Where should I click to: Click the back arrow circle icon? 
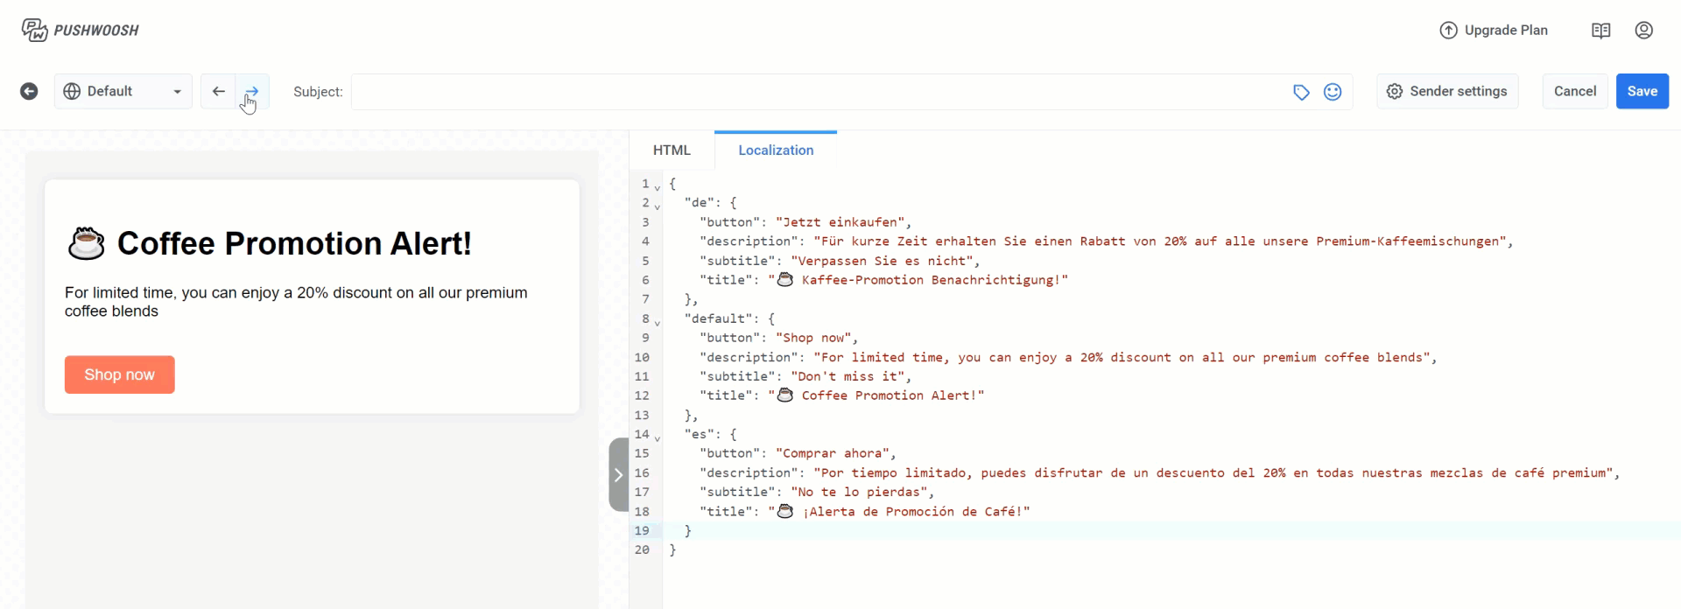(29, 92)
